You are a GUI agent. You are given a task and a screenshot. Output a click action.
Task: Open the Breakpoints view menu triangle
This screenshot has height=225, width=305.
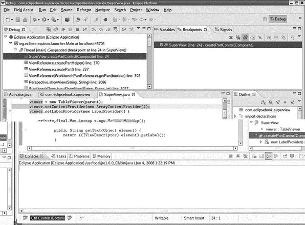coord(299,36)
